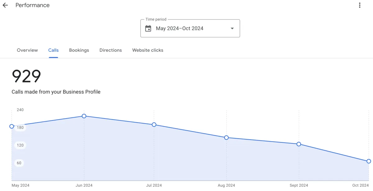373x191 pixels.
Task: Select the Aug 2024 data point
Action: click(226, 137)
